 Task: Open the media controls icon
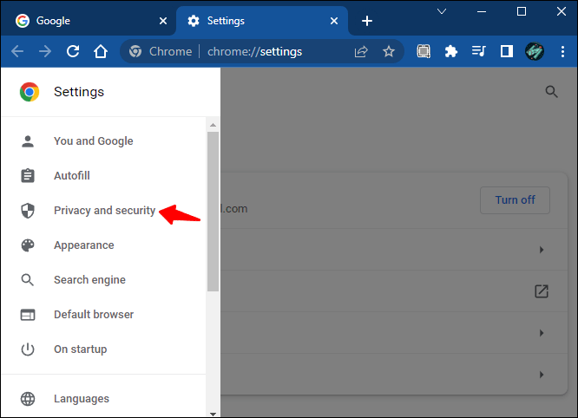pos(478,51)
